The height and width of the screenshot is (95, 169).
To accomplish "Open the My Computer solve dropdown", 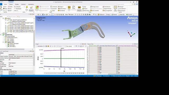I will pyautogui.click(x=19, y=7).
